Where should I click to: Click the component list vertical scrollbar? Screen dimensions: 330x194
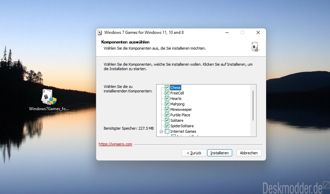pos(253,105)
